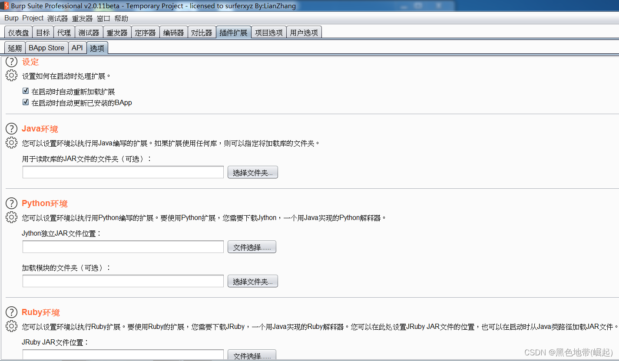Open the 重发器 menu in the menu bar
Viewport: 619px width, 361px height.
coord(82,18)
